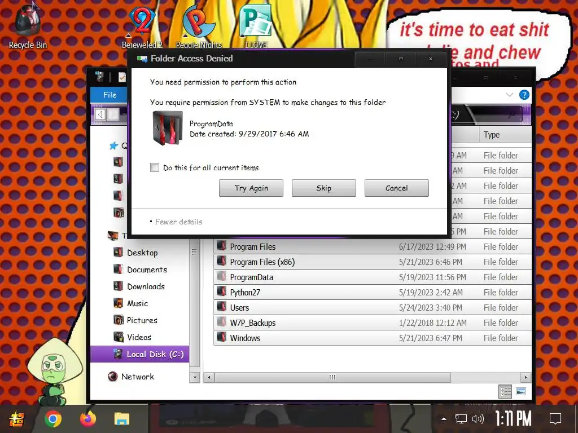Select Videos in the navigation pane
This screenshot has width=578, height=433.
coord(139,337)
